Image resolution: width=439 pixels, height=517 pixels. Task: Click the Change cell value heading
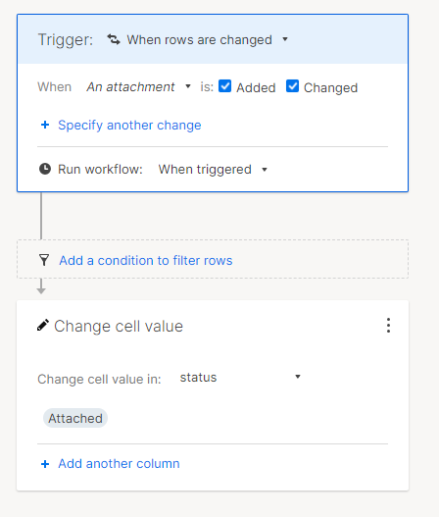point(119,326)
